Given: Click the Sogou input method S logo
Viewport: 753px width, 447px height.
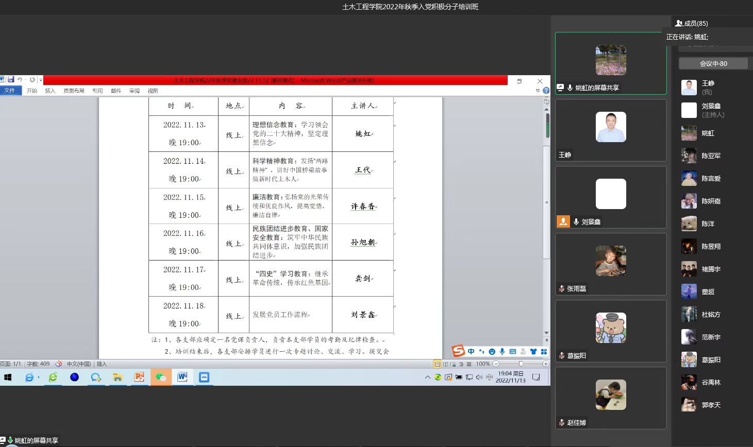Looking at the screenshot, I should tap(458, 351).
